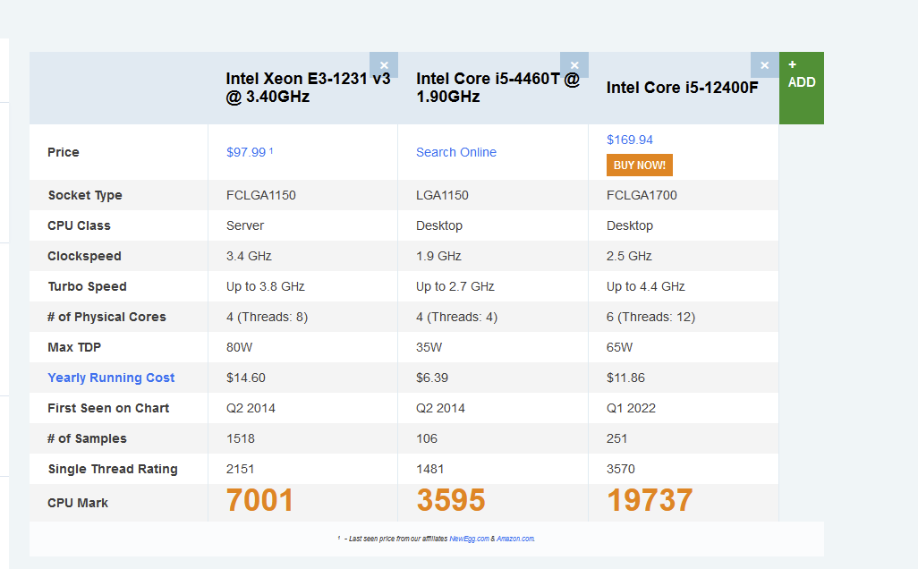The height and width of the screenshot is (569, 918).
Task: Click the Intel Core i5-4460T heading
Action: pos(497,88)
